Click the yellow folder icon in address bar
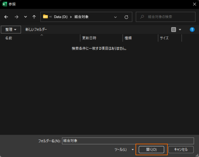The height and width of the screenshot is (157, 199). [45, 17]
